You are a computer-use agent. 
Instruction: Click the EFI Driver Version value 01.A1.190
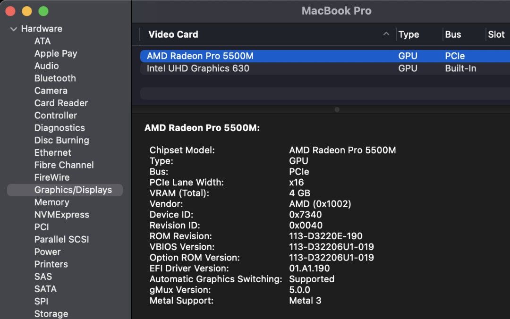point(309,269)
